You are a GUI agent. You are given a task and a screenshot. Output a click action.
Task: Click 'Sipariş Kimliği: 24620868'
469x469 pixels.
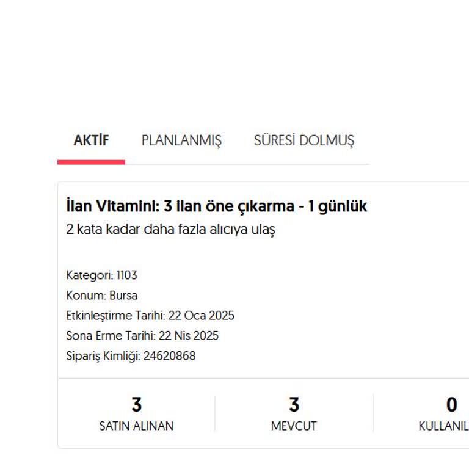[x=131, y=356]
